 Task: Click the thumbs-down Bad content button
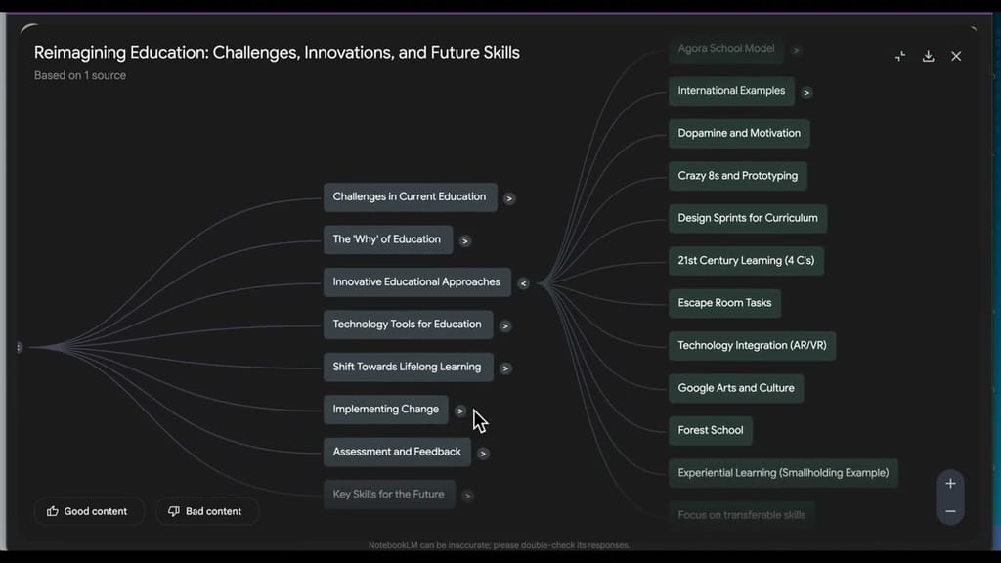(x=205, y=511)
